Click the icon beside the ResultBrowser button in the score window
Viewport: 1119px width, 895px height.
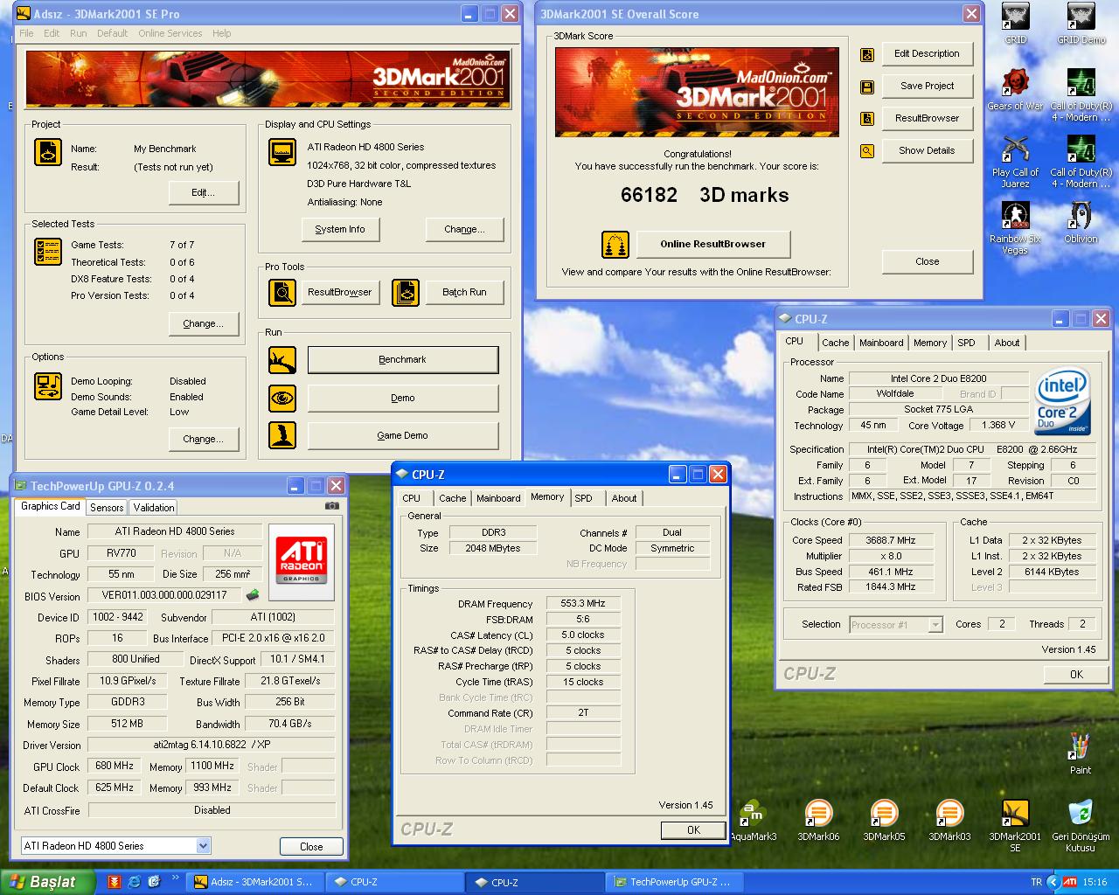(x=867, y=119)
